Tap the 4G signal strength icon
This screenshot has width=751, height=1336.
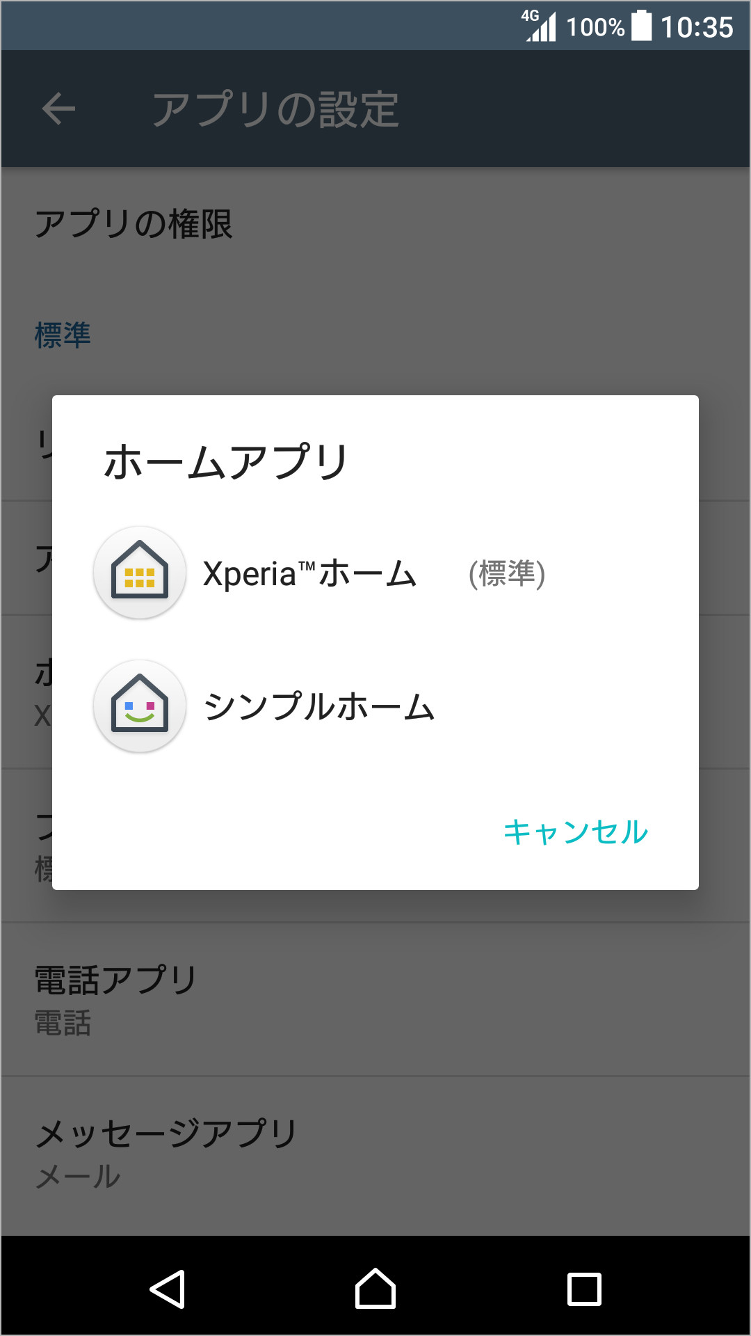[540, 26]
